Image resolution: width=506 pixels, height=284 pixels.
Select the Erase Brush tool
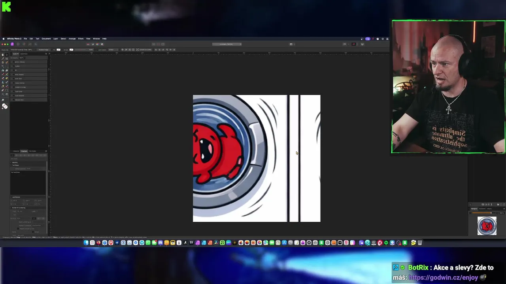(3, 78)
